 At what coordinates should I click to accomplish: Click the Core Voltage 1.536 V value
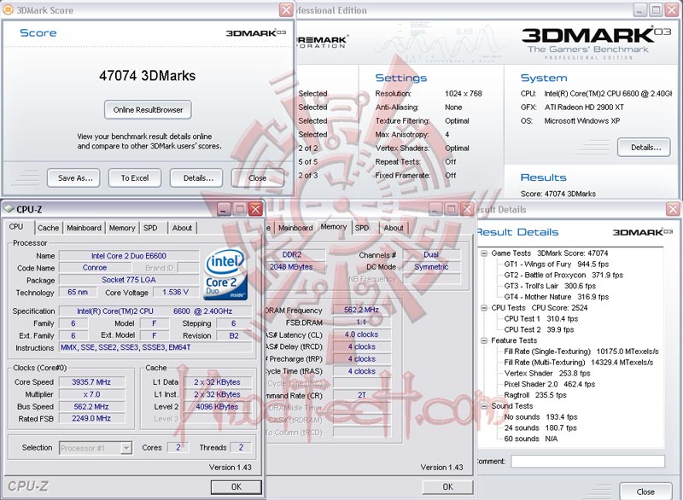click(176, 292)
